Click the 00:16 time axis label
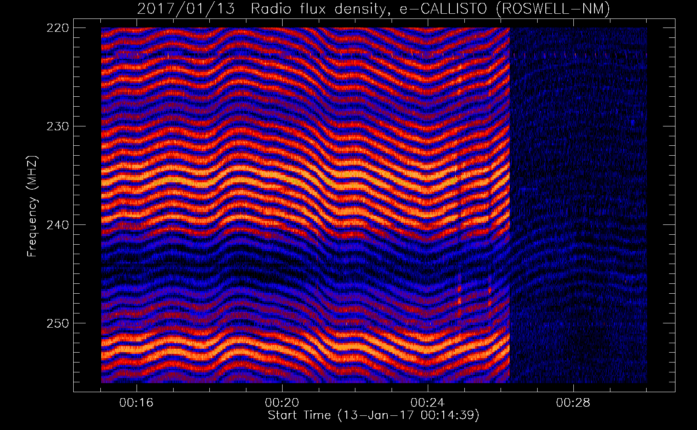This screenshot has height=430, width=697. tap(137, 403)
